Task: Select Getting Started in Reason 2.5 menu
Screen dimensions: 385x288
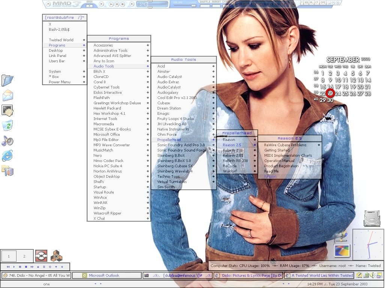Action: tap(290, 150)
